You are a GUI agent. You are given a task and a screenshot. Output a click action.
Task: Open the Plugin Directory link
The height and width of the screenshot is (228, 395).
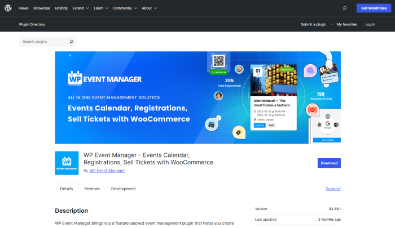point(32,24)
